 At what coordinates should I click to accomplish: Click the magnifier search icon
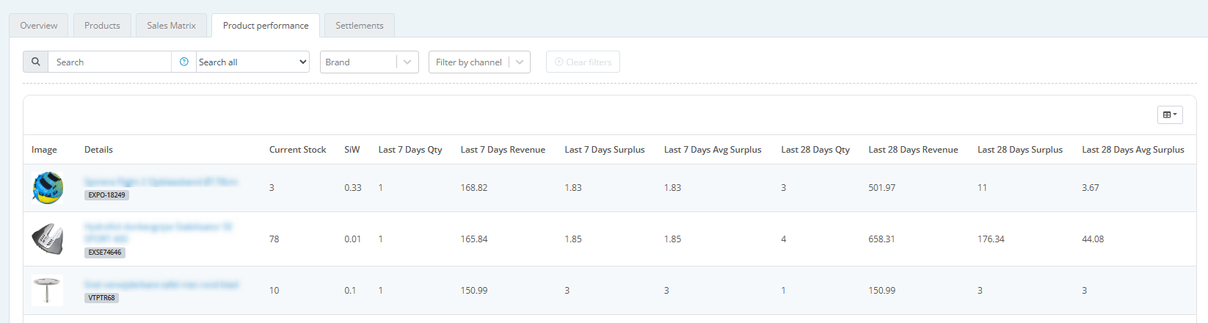point(35,62)
